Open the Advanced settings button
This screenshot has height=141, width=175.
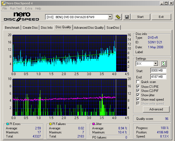click(156, 109)
